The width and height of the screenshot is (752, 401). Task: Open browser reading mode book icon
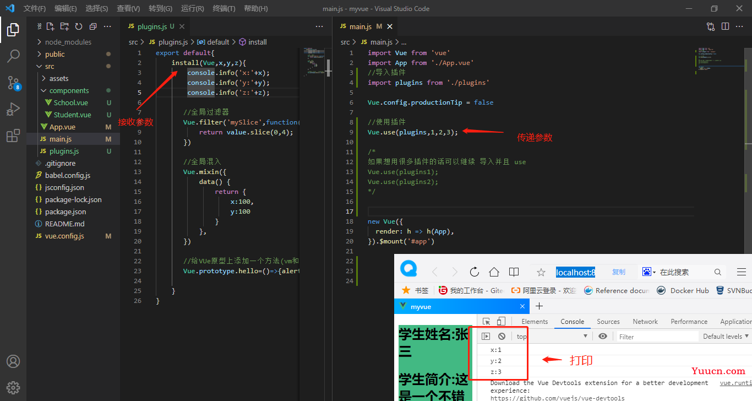[x=514, y=272]
